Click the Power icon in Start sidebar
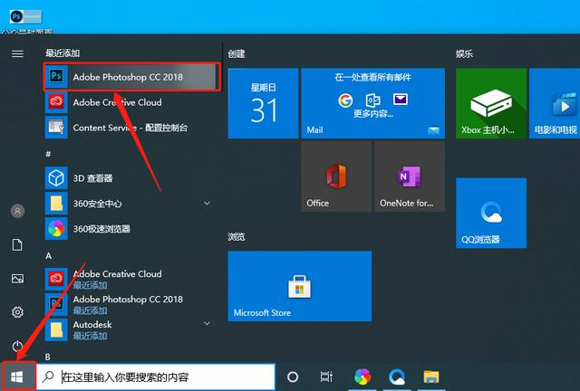The width and height of the screenshot is (580, 391). [17, 347]
